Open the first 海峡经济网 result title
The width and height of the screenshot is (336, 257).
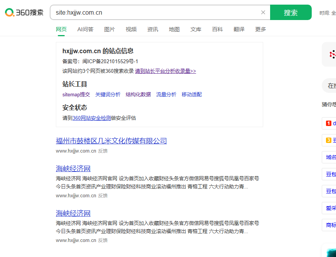pos(73,168)
